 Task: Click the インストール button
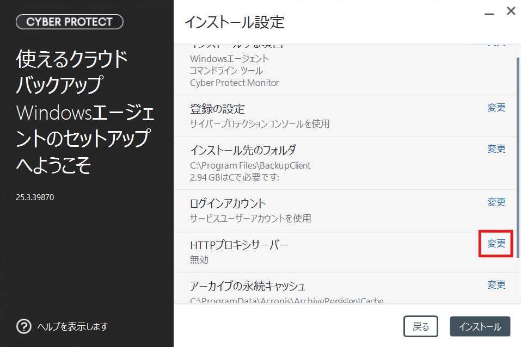click(480, 326)
